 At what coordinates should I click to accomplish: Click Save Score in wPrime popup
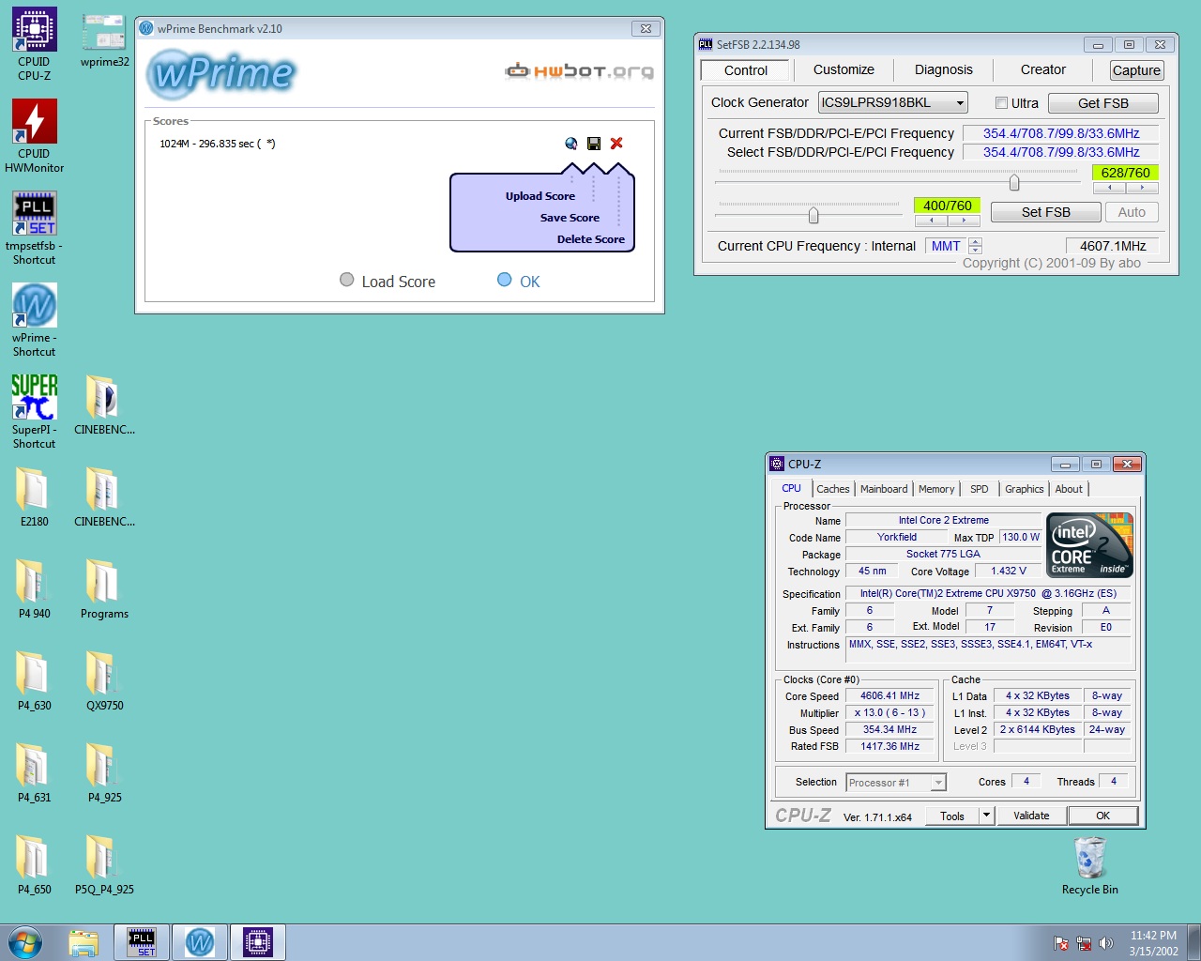point(570,218)
